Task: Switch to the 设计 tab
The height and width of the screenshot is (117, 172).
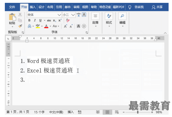Action: 42,7
